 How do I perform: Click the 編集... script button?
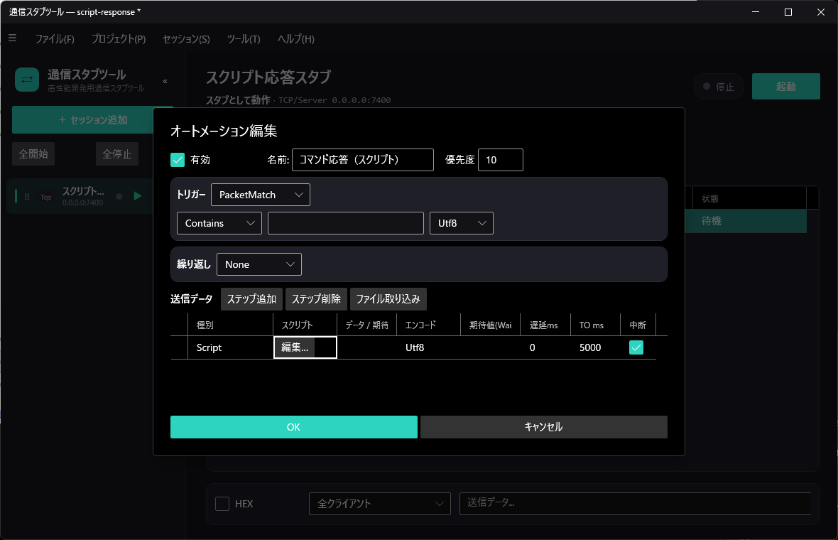[x=295, y=347]
